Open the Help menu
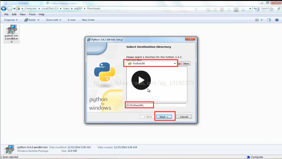The height and width of the screenshot is (159, 282). pyautogui.click(x=41, y=14)
